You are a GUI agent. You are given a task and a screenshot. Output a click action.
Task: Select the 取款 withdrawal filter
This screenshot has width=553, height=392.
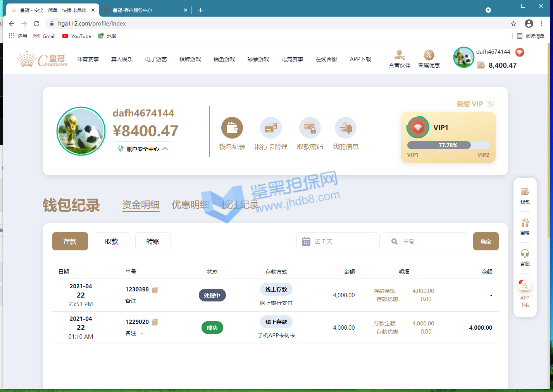(111, 241)
